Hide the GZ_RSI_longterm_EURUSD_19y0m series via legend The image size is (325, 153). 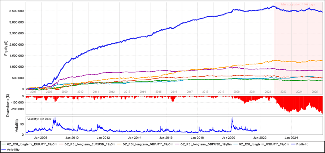pyautogui.click(x=89, y=144)
